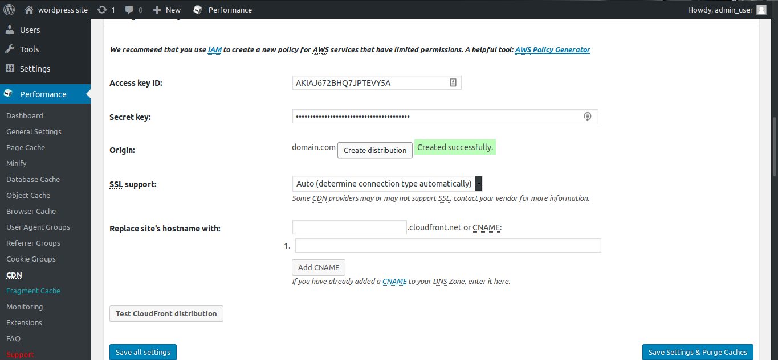The image size is (778, 360).
Task: Click the admin_user avatar icon
Action: point(761,10)
